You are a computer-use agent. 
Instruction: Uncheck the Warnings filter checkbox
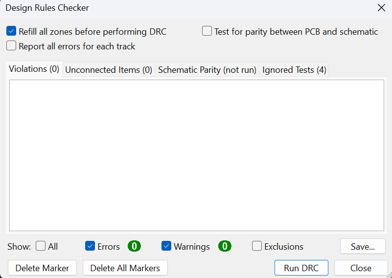(166, 246)
